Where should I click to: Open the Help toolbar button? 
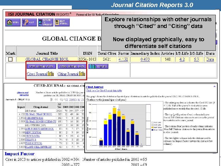point(29,22)
